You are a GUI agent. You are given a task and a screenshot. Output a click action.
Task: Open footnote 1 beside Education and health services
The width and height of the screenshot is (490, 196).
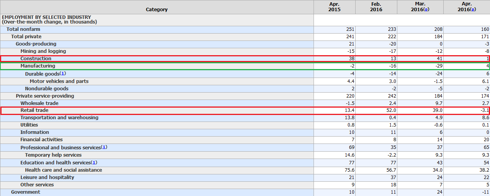click(x=94, y=162)
